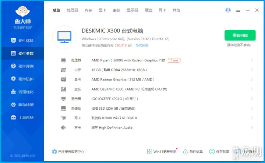Expand the 显卡 row chevron
265x163 pixels.
coord(252,79)
